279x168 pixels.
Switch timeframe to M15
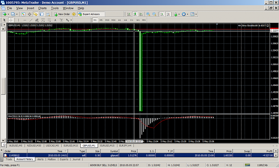(107, 20)
